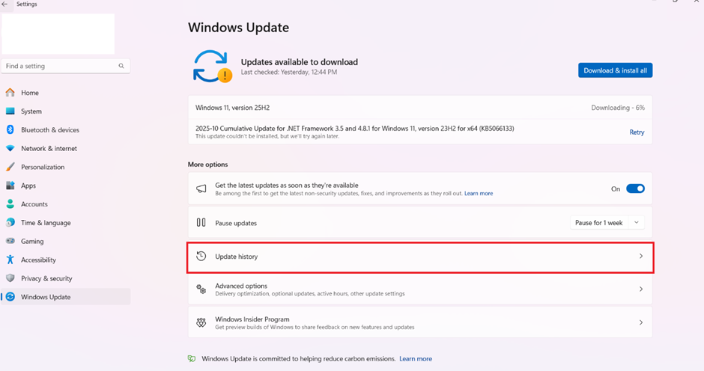The height and width of the screenshot is (371, 704).
Task: Open the Pause for 1 week dropdown
Action: click(607, 223)
